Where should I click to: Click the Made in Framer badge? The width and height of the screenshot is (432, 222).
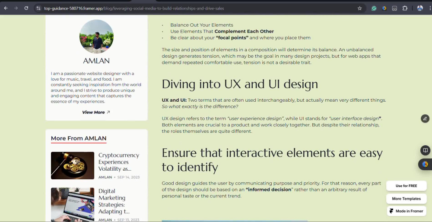pos(407,211)
